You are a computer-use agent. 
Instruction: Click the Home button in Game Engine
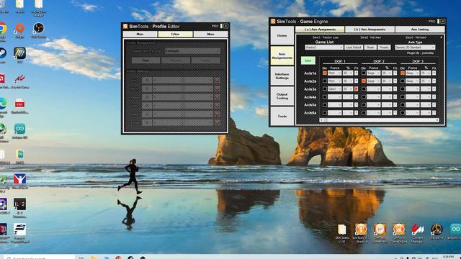282,35
